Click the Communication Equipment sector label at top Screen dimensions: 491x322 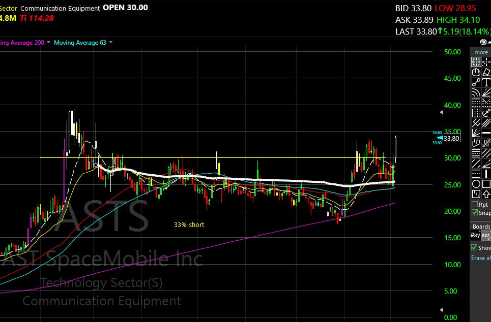tap(60, 9)
